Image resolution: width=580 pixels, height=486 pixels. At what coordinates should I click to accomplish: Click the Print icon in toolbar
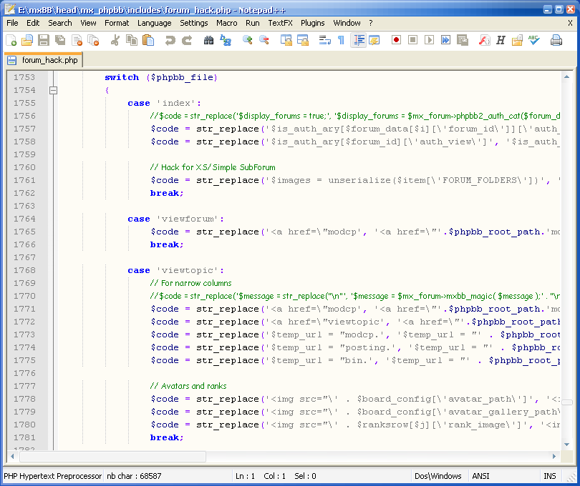[556, 40]
